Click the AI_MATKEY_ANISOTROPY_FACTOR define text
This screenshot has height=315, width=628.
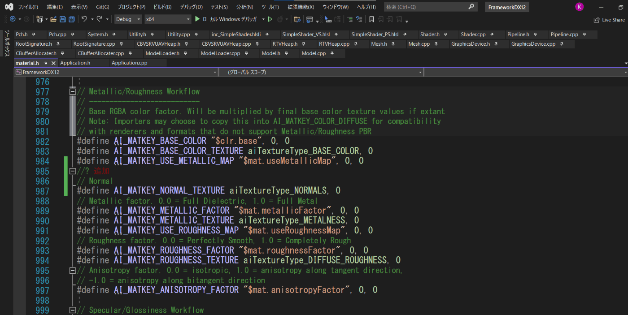pyautogui.click(x=176, y=290)
